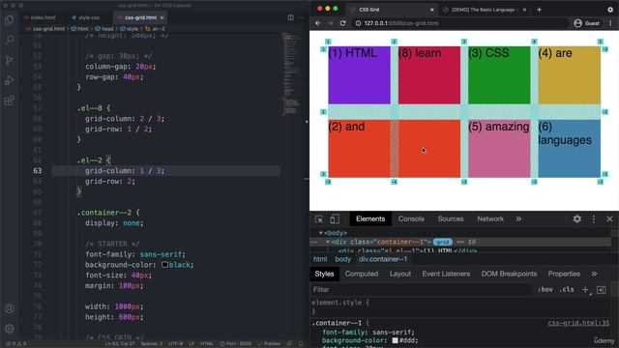619x348 pixels.
Task: Change language mode HTML in status bar
Action: 206,344
